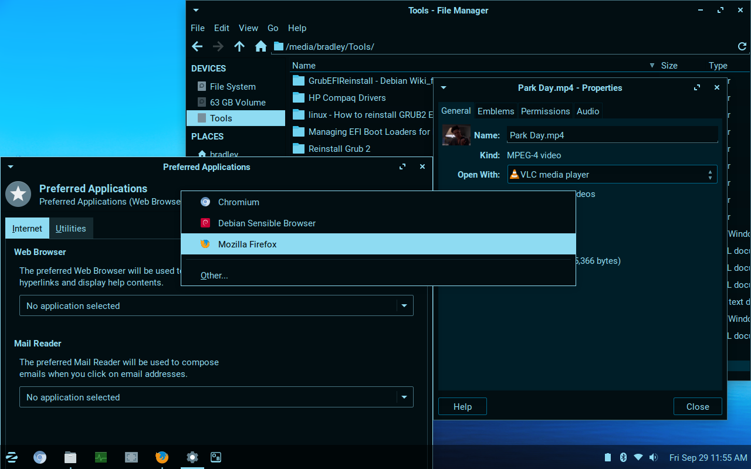Click the Help button in Properties dialog
Screen dimensions: 751x469
point(462,407)
